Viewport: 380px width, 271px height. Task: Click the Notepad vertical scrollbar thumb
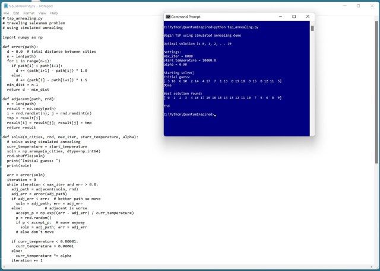pyautogui.click(x=377, y=89)
